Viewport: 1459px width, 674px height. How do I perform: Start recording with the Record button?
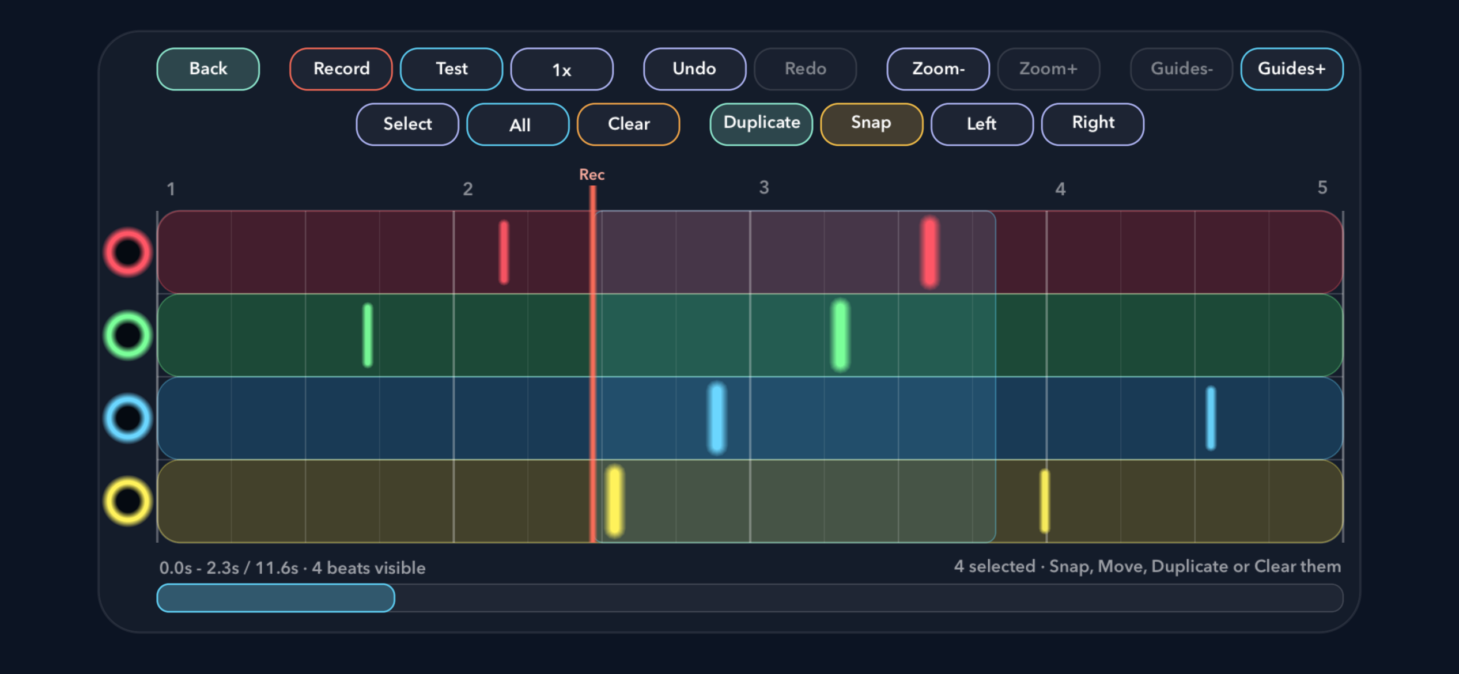(341, 69)
